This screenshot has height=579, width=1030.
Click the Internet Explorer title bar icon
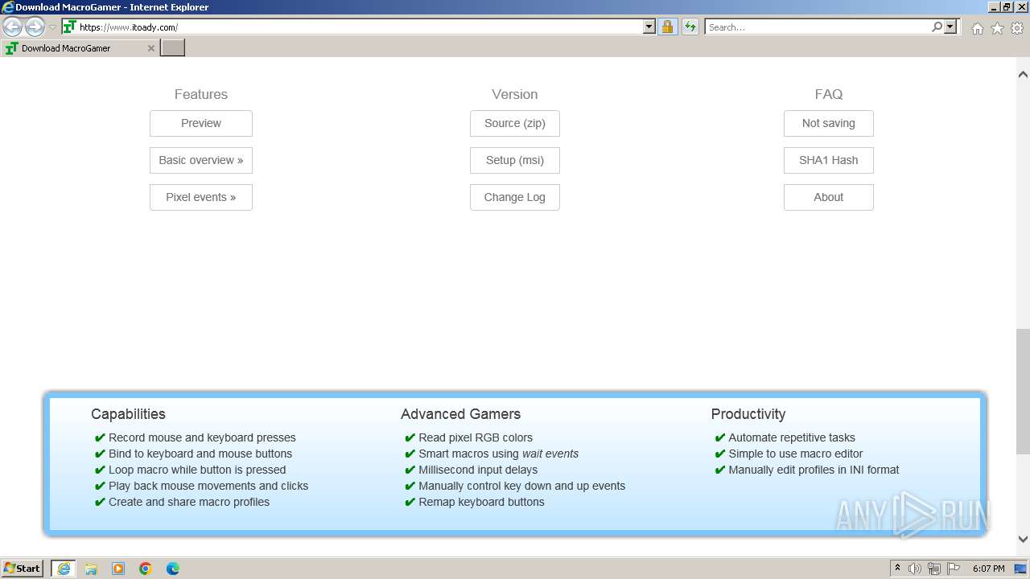[8, 7]
